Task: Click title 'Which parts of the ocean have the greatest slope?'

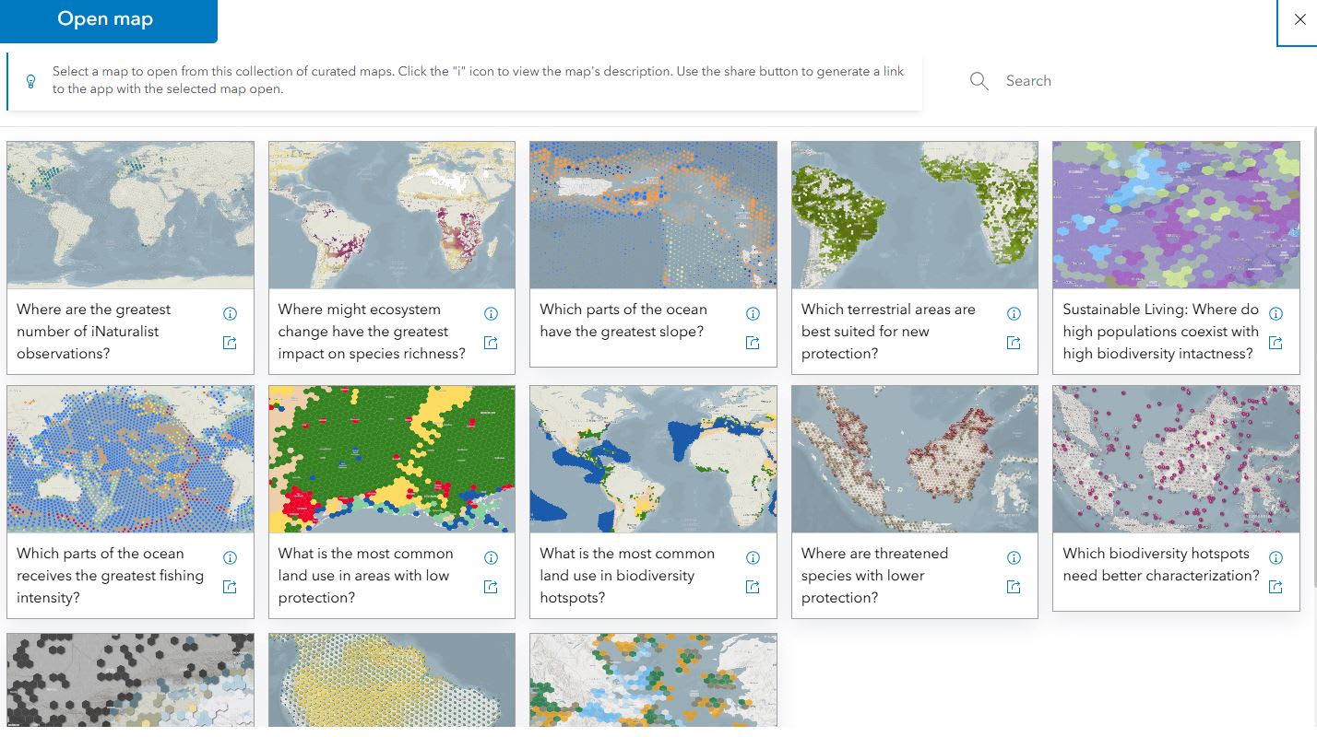Action: tap(623, 321)
